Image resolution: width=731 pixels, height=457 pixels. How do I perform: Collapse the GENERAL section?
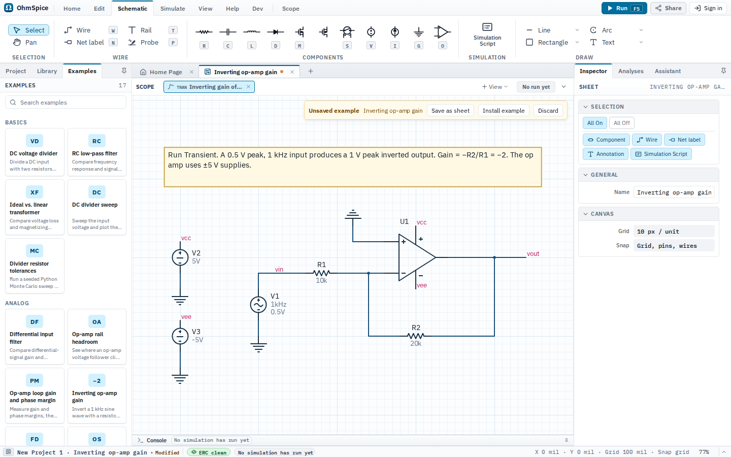585,175
